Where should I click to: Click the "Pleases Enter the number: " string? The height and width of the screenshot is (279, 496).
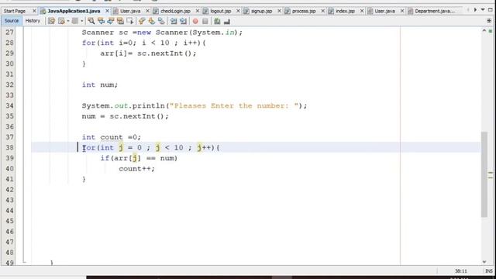pos(234,105)
